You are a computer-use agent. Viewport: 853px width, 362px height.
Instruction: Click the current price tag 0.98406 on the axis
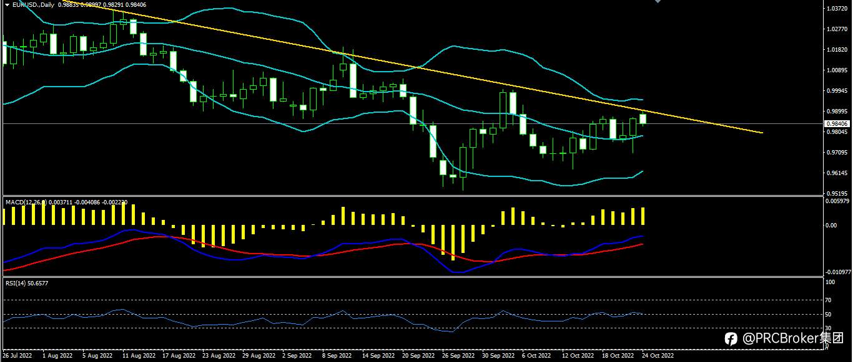(836, 123)
